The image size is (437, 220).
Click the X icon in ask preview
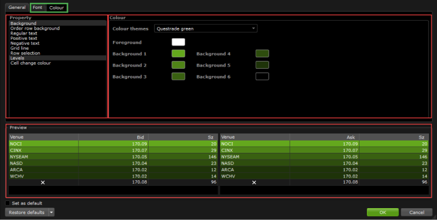coord(254,182)
